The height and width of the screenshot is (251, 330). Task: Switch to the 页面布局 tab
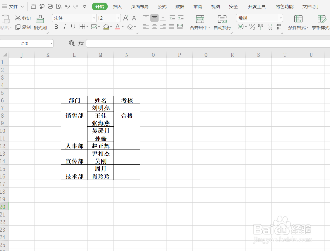pos(140,6)
